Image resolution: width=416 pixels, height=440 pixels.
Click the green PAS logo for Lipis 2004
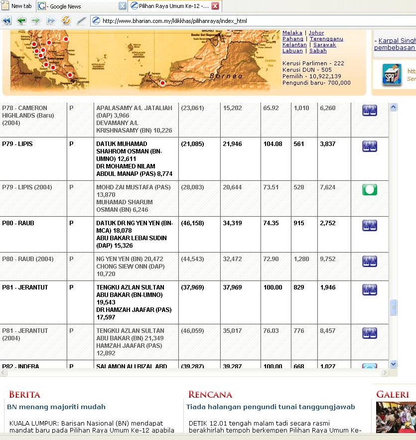coord(369,189)
